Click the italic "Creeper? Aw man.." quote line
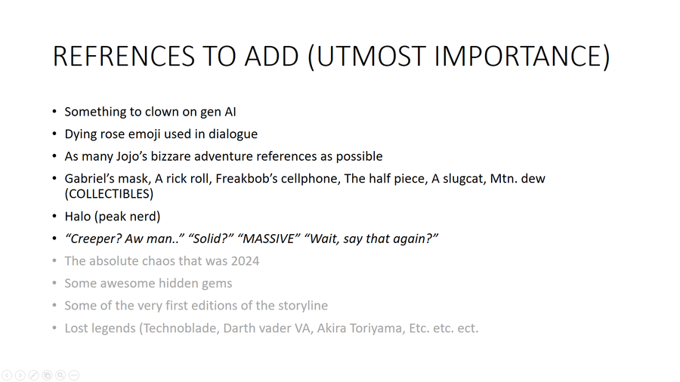The image size is (680, 382). [x=252, y=239]
